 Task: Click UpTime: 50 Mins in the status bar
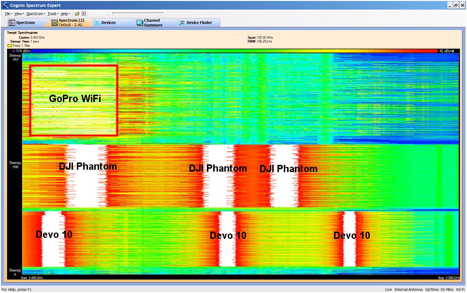click(439, 290)
